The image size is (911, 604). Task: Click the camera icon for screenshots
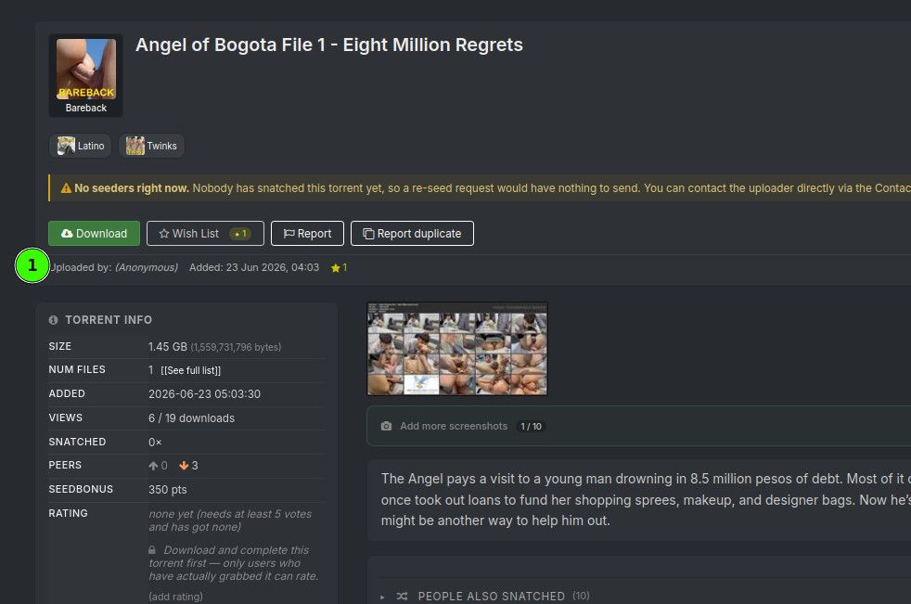[x=386, y=426]
